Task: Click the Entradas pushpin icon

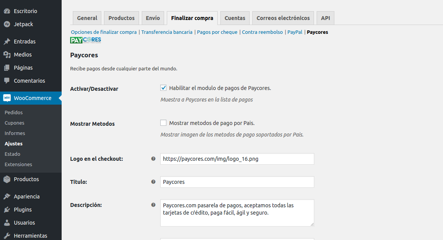Action: 7,42
